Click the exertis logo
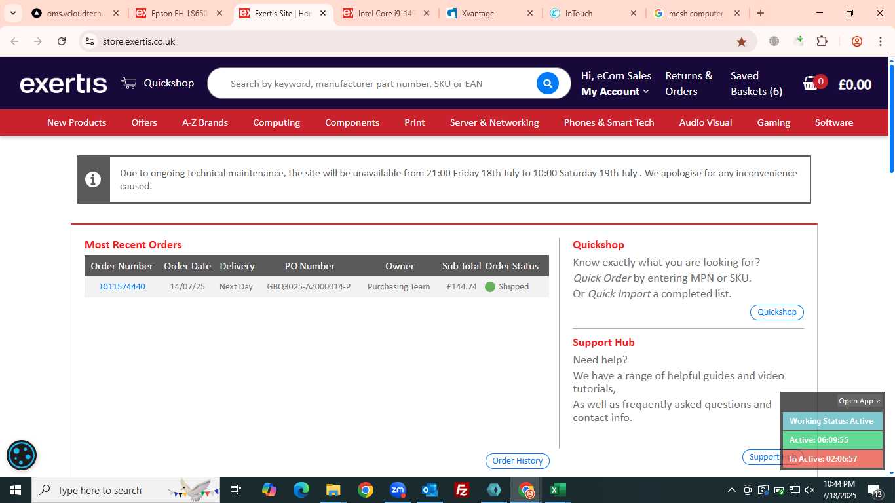The width and height of the screenshot is (895, 503). [x=64, y=84]
